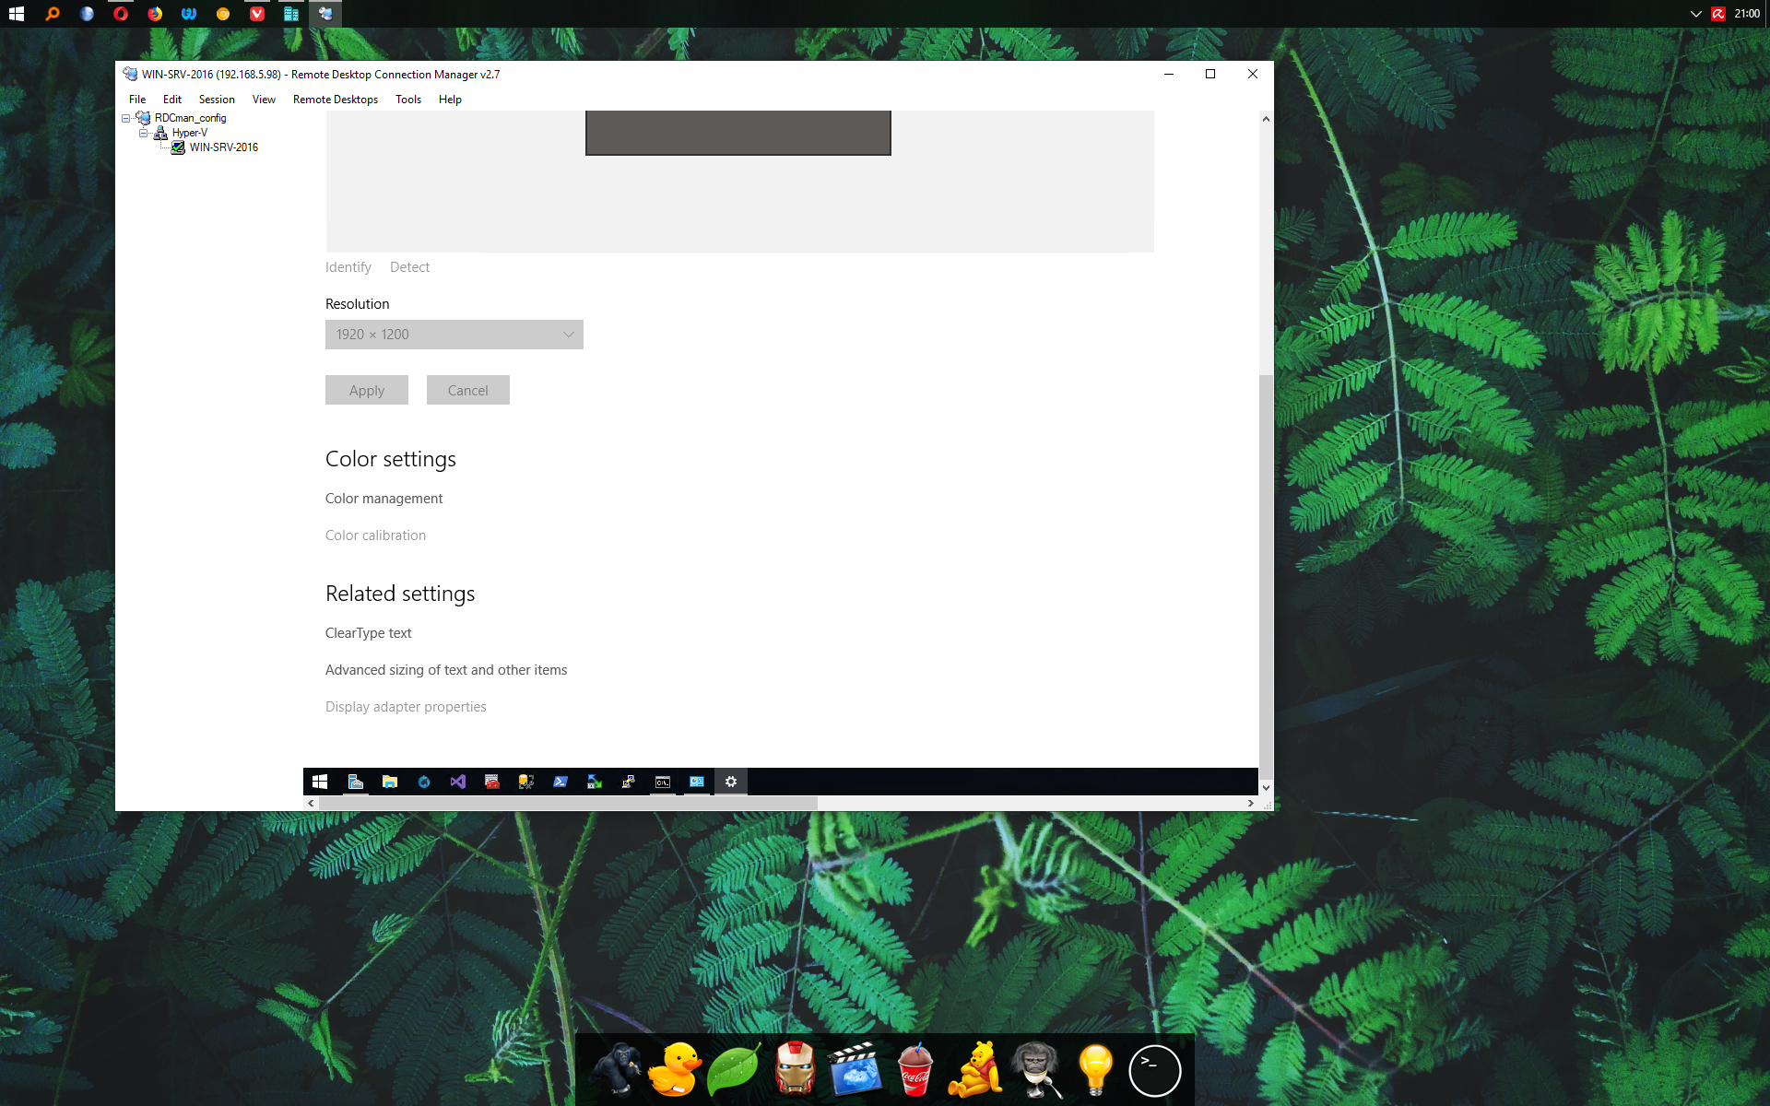Viewport: 1770px width, 1106px height.
Task: Select RDCman_config root in the tree
Action: 190,118
